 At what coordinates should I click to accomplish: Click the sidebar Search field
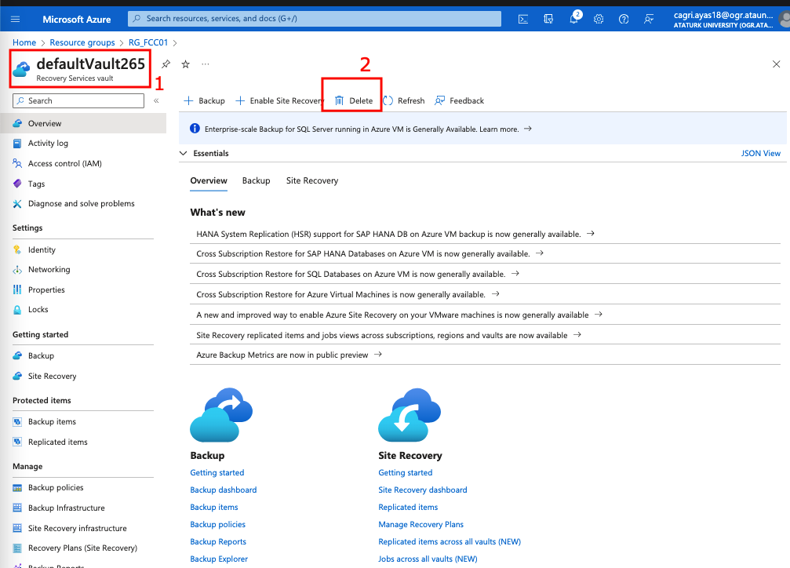pyautogui.click(x=82, y=100)
